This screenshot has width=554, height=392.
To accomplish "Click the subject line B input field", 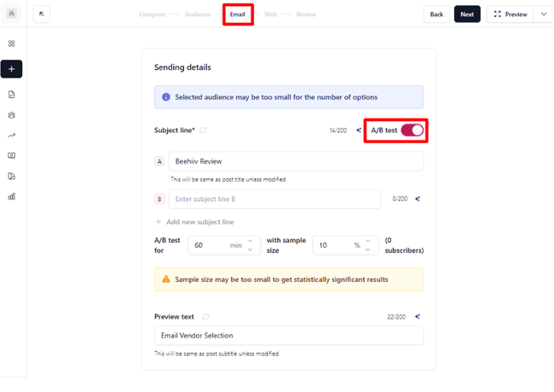I will tap(274, 199).
